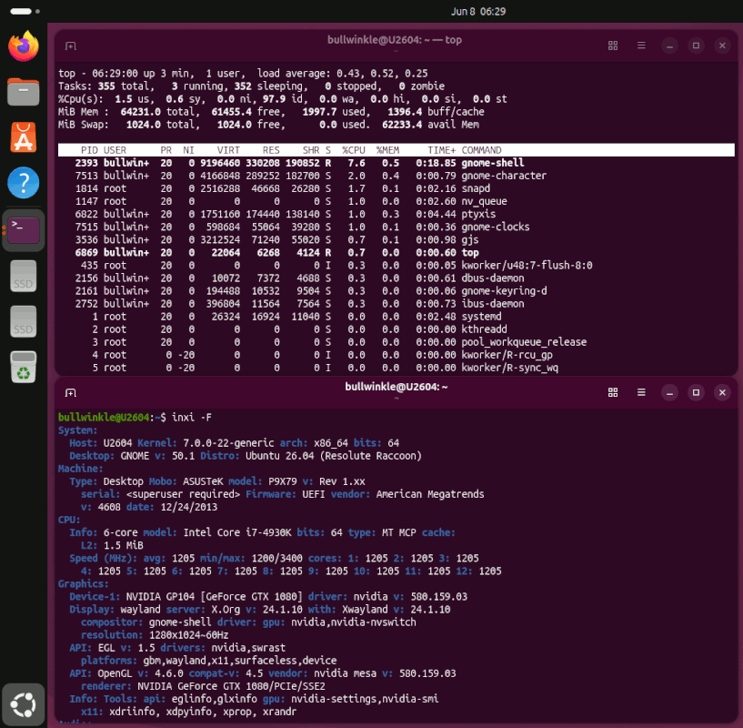Click the 'pool_workqueue_release' row
743x728 pixels.
(x=397, y=342)
